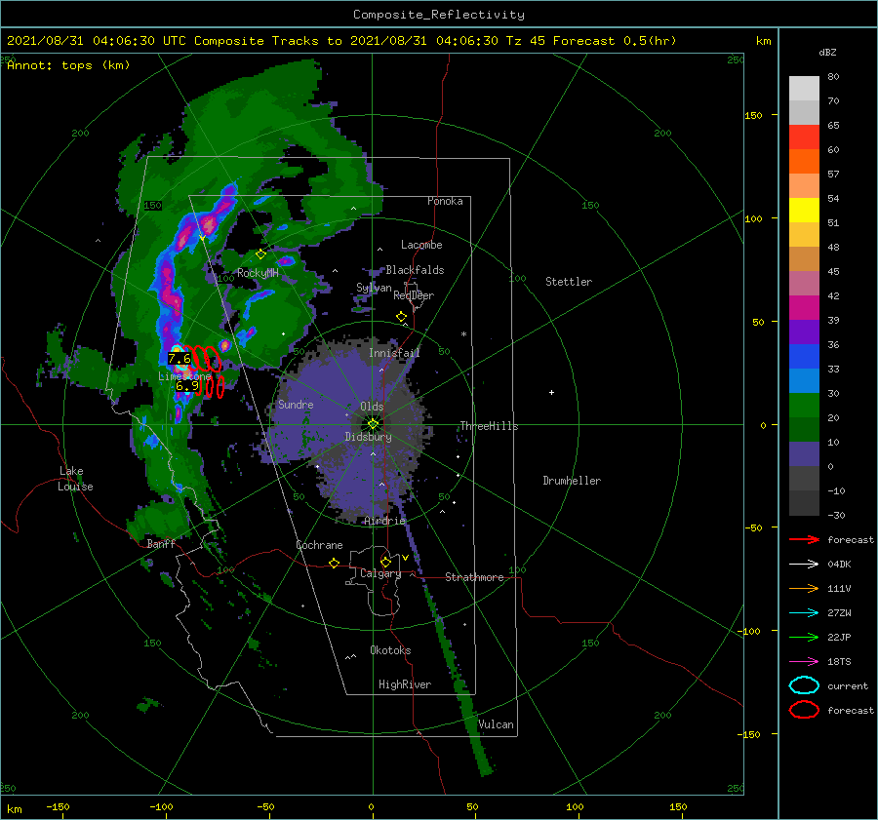Click the Sylvan city label

tap(374, 287)
